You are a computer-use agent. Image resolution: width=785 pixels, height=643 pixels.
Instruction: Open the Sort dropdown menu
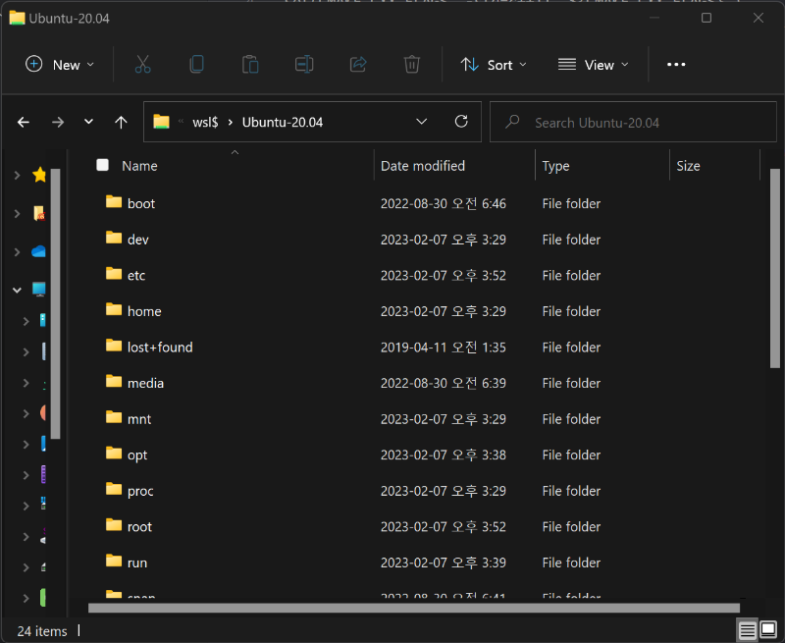494,65
